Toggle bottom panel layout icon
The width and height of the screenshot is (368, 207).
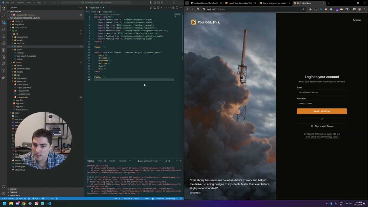(155, 3)
